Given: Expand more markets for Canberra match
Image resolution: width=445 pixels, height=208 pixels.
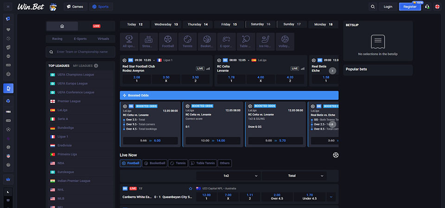Looking at the screenshot, I should 331,197.
